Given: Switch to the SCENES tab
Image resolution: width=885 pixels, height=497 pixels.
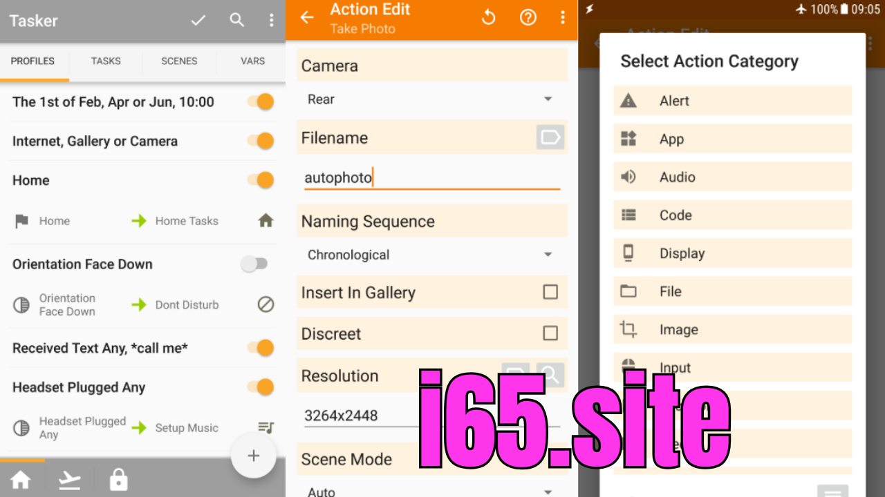Looking at the screenshot, I should point(179,61).
